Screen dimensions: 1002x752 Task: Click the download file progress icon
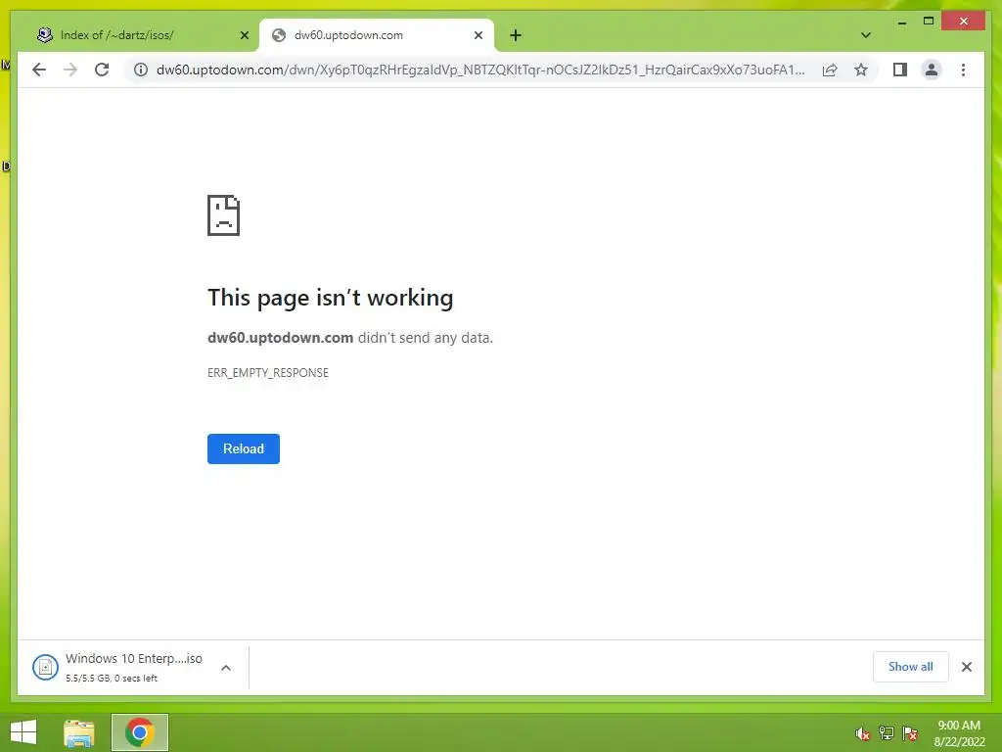pos(45,668)
